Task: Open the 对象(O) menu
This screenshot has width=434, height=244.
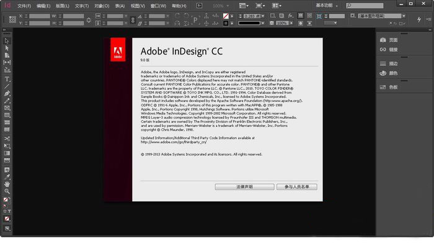Action: tap(102, 6)
